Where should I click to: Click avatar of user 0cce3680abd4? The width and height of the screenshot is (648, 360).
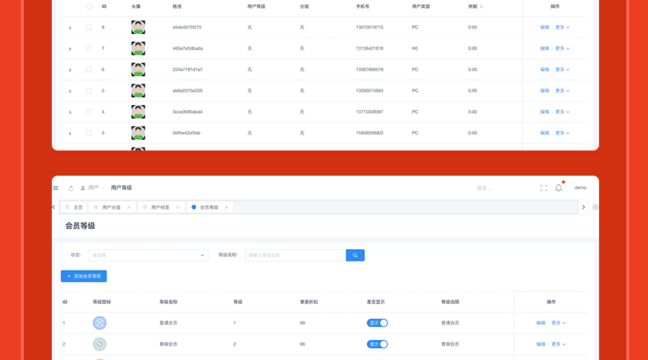138,112
